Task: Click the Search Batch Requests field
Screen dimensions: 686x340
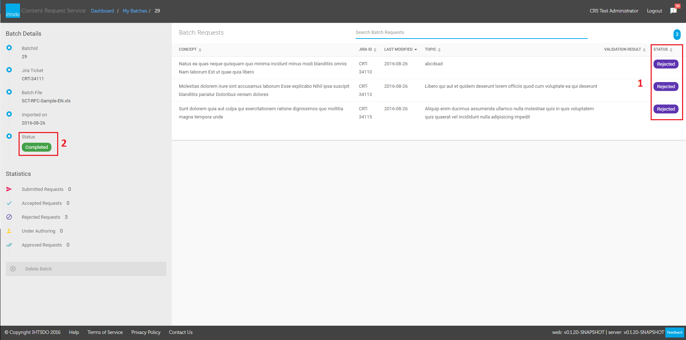Action: (x=471, y=32)
